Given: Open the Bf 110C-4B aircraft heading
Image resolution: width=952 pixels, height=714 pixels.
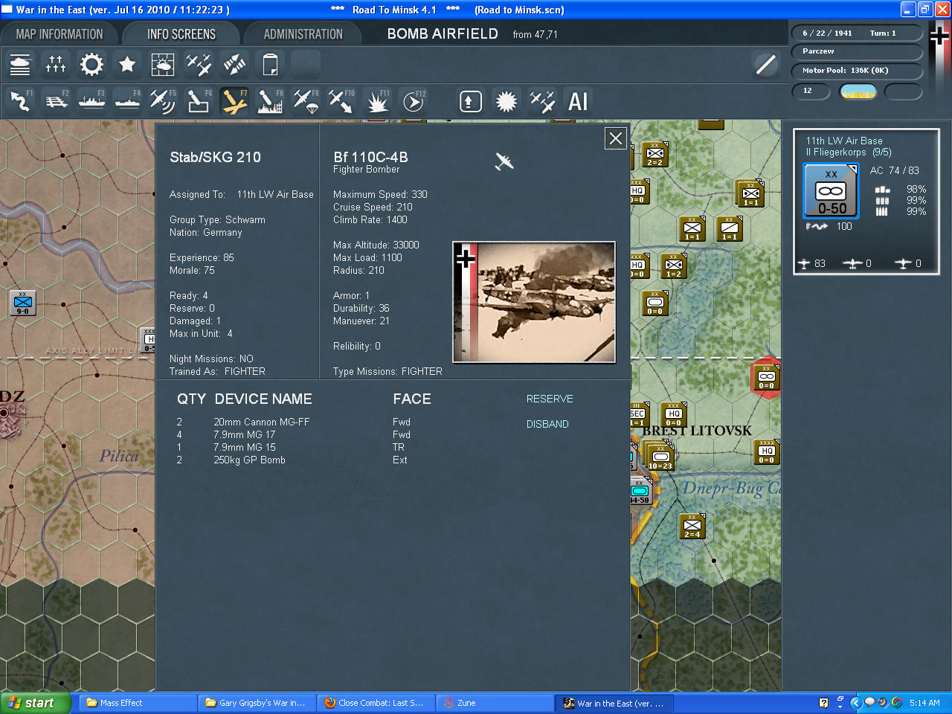Looking at the screenshot, I should click(370, 157).
